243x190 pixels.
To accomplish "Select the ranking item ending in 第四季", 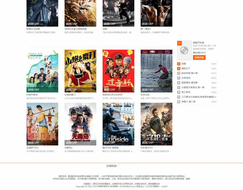I will click(190, 83).
